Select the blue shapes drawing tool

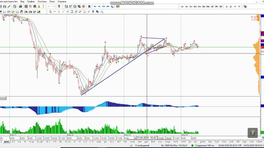pos(97,12)
